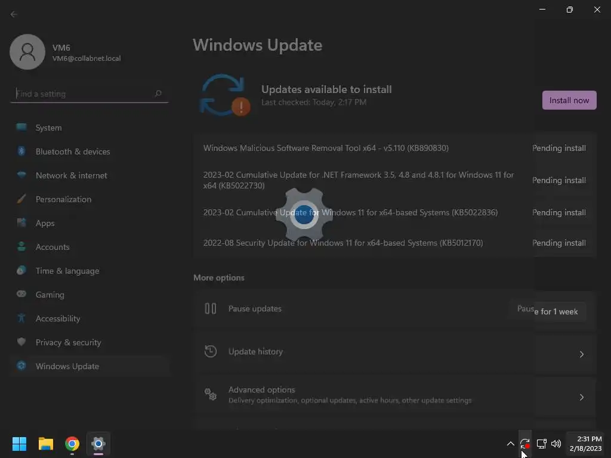Click the Personalization paintbrush icon
Screen dimensions: 611x458
tap(21, 199)
